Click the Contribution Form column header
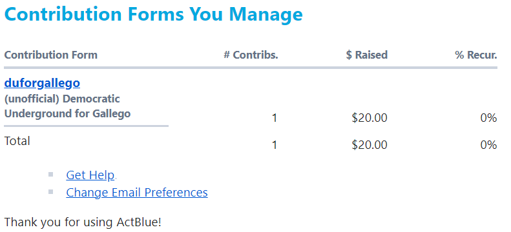511x232 pixels. coord(51,55)
